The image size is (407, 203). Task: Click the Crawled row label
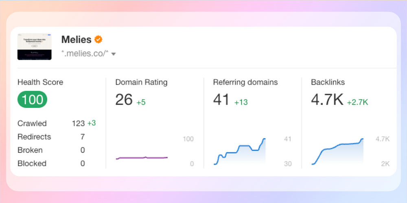32,123
